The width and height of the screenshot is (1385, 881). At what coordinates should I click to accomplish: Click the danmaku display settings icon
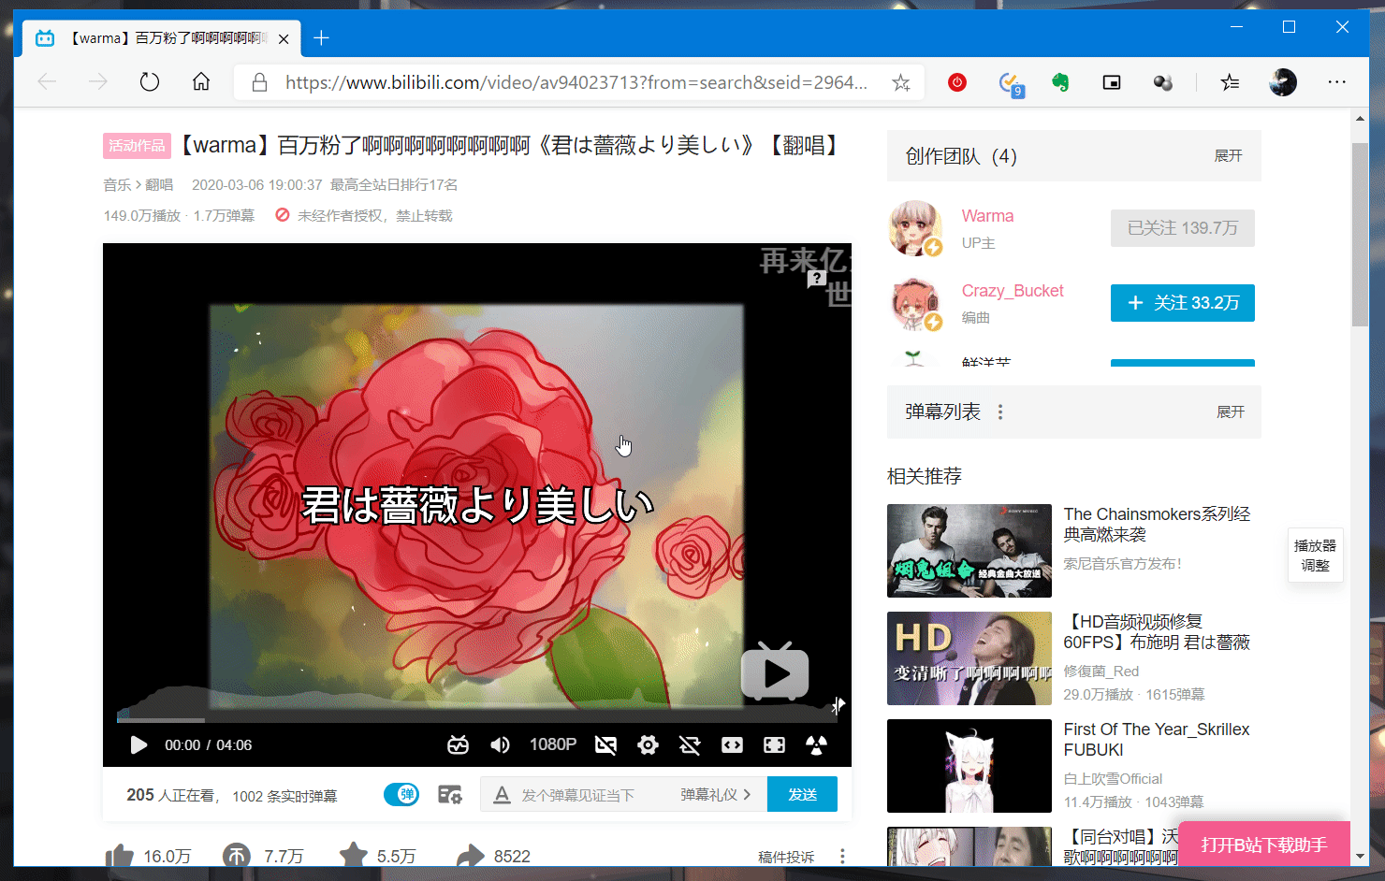coord(450,795)
